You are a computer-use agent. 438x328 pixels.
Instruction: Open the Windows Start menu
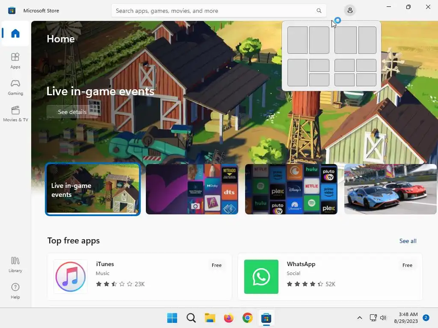172,318
